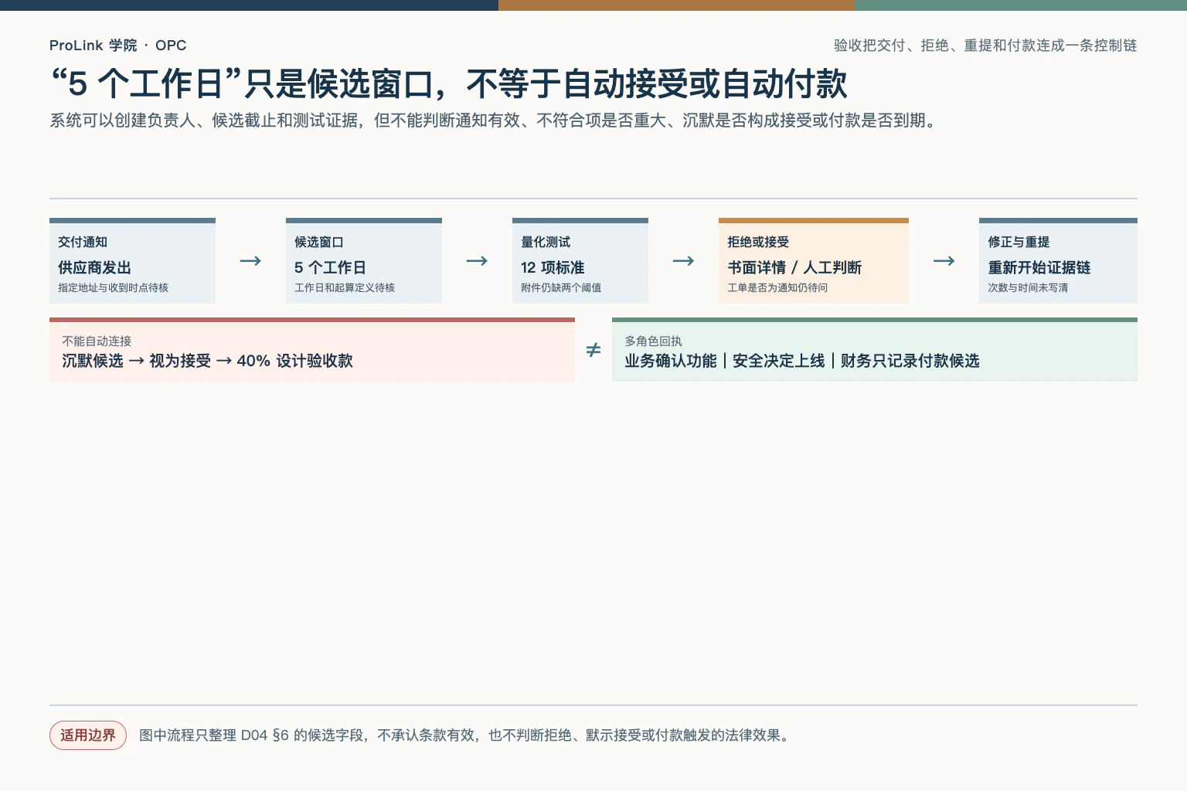The height and width of the screenshot is (791, 1187).
Task: Click the 多角色回执 label
Action: 653,341
